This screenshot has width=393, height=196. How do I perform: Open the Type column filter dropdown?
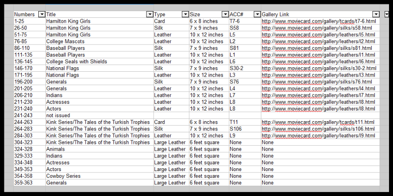pyautogui.click(x=185, y=14)
